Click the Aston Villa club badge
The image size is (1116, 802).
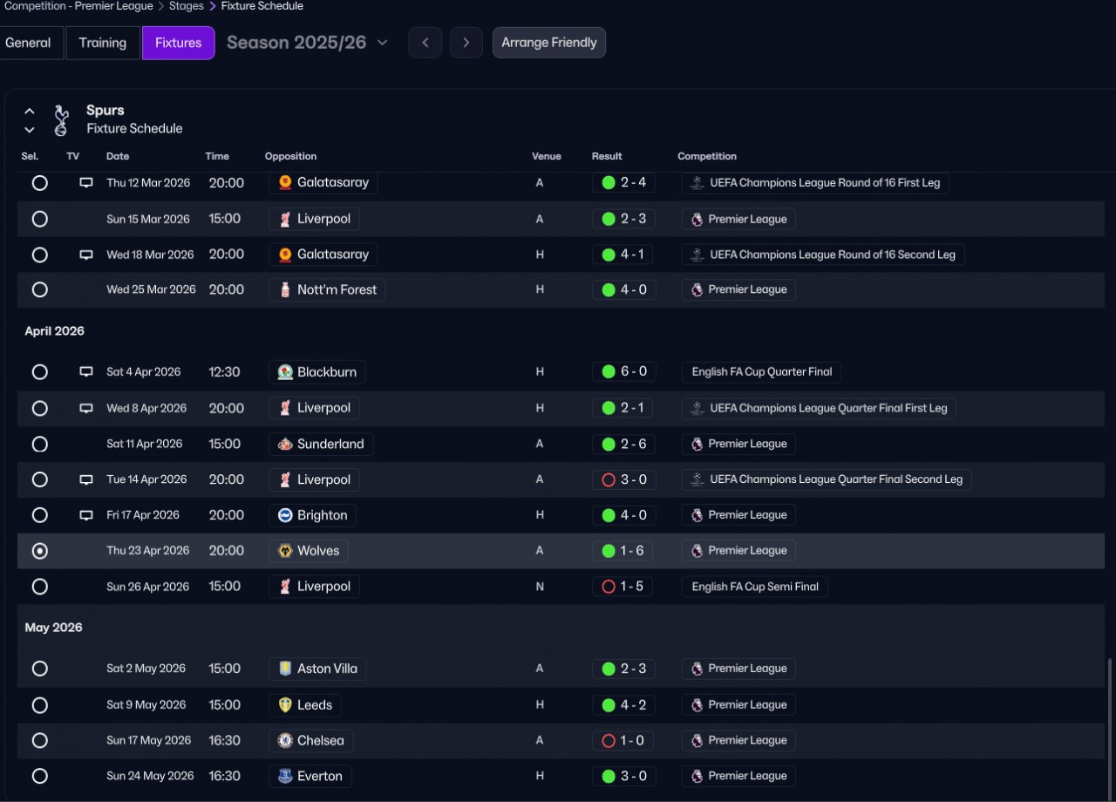click(285, 669)
